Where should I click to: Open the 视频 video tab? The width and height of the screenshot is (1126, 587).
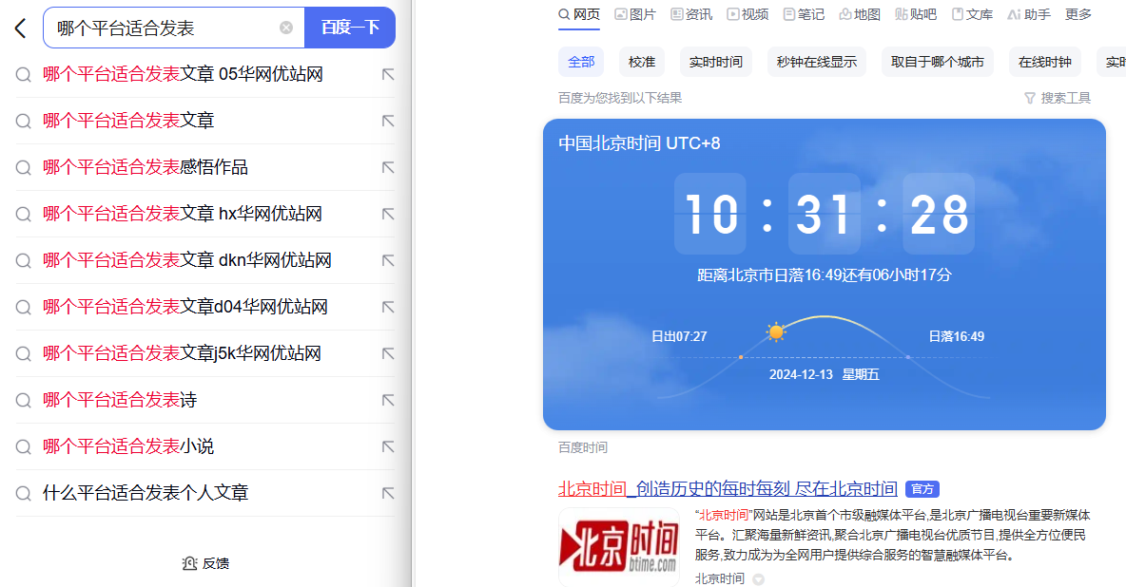click(747, 14)
